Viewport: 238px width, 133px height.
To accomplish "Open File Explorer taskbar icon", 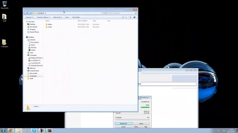I will click(x=19, y=130).
